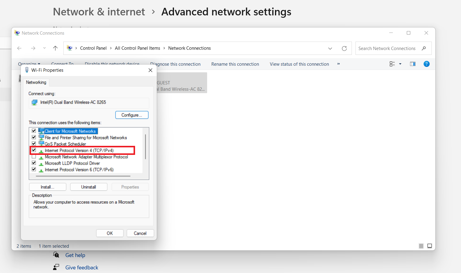Screen dimensions: 461x273
Task: Select Client for Microsoft Networks item
Action: tap(70, 131)
